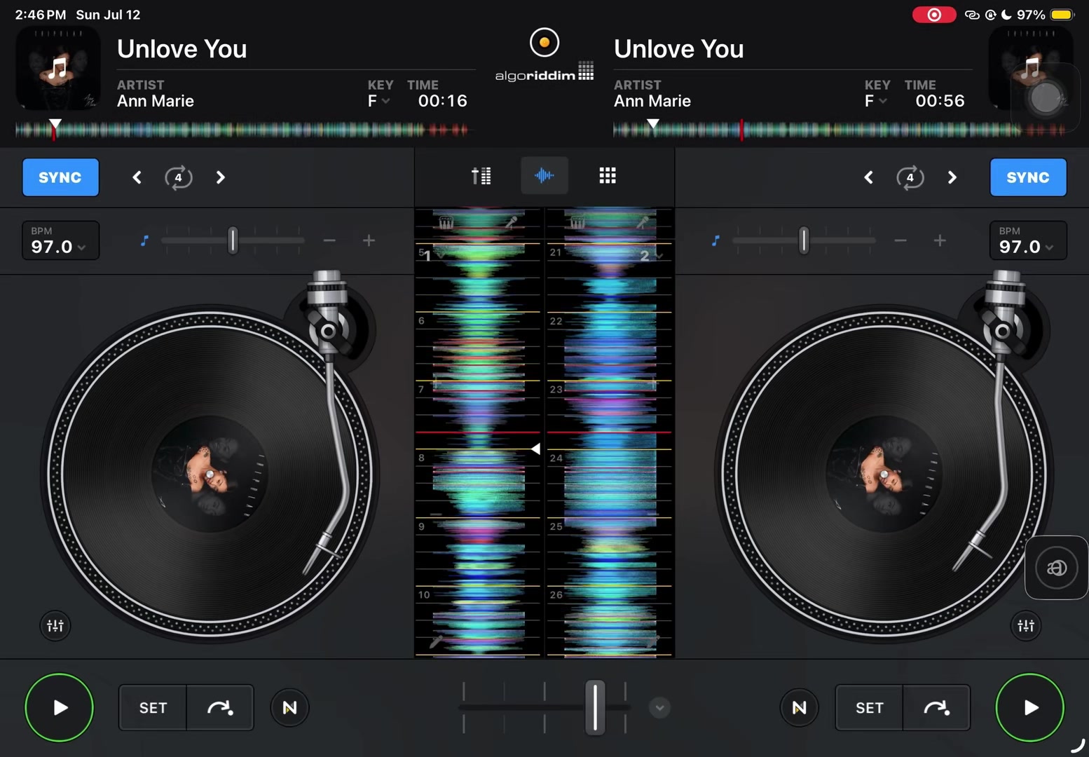Screen dimensions: 1089x757
Task: Play the left deck
Action: coord(59,707)
